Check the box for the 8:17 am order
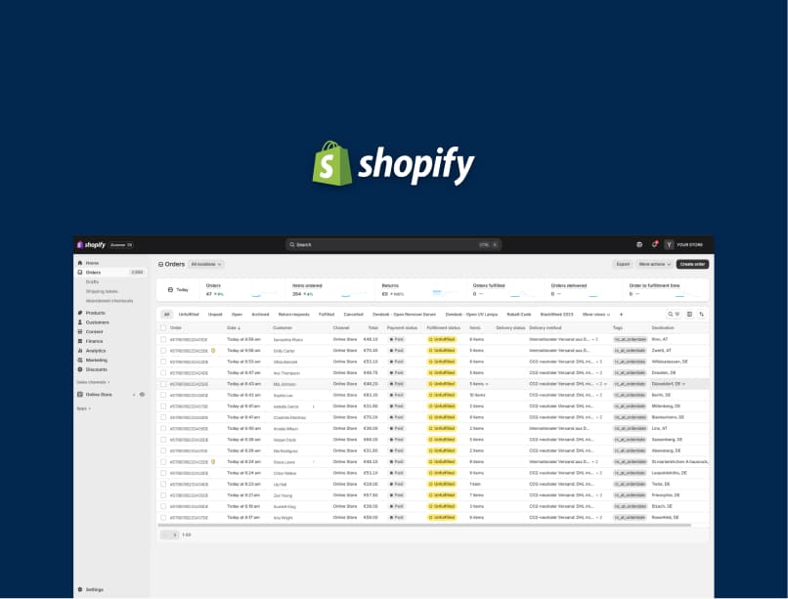 tap(163, 518)
